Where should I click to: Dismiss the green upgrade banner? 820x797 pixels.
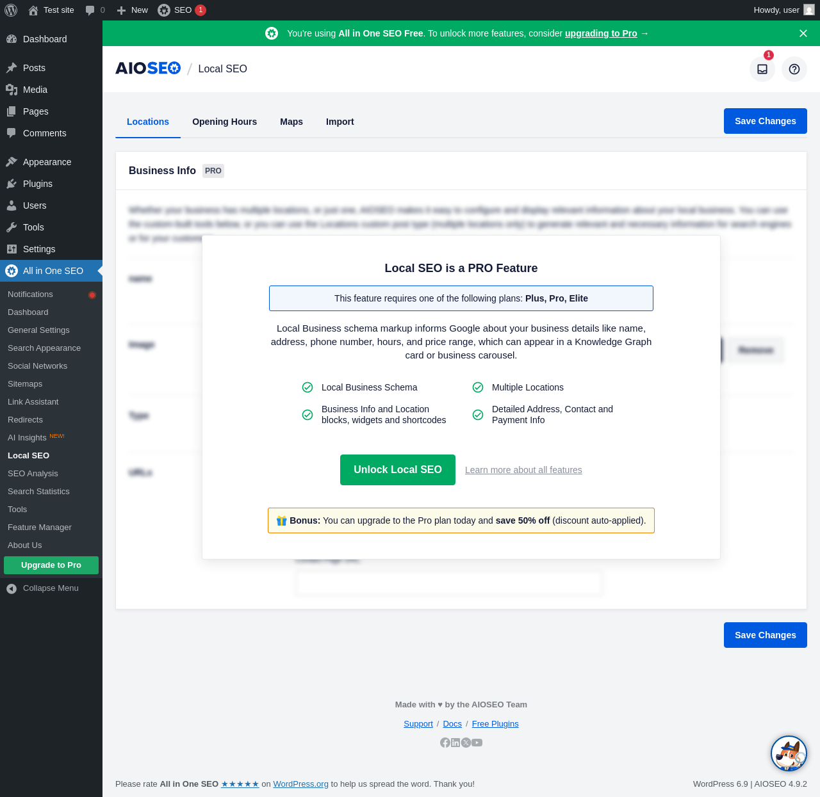click(x=803, y=33)
